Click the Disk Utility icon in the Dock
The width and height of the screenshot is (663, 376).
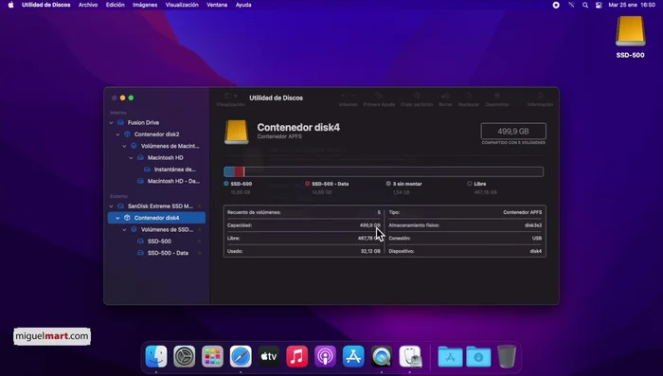pyautogui.click(x=410, y=356)
